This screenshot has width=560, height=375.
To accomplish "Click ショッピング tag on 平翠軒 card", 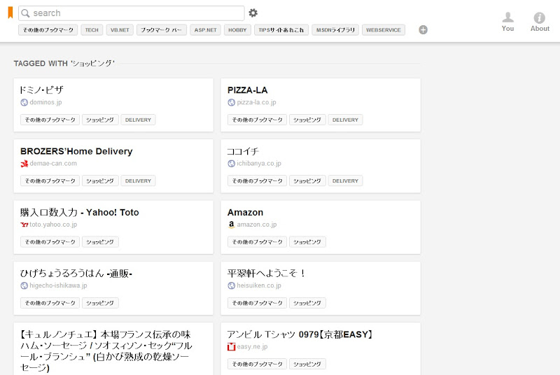I will 307,303.
